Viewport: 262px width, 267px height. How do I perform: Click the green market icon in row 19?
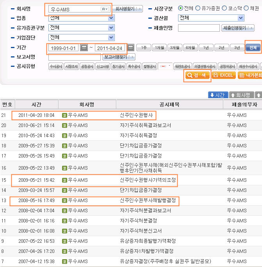point(64,136)
